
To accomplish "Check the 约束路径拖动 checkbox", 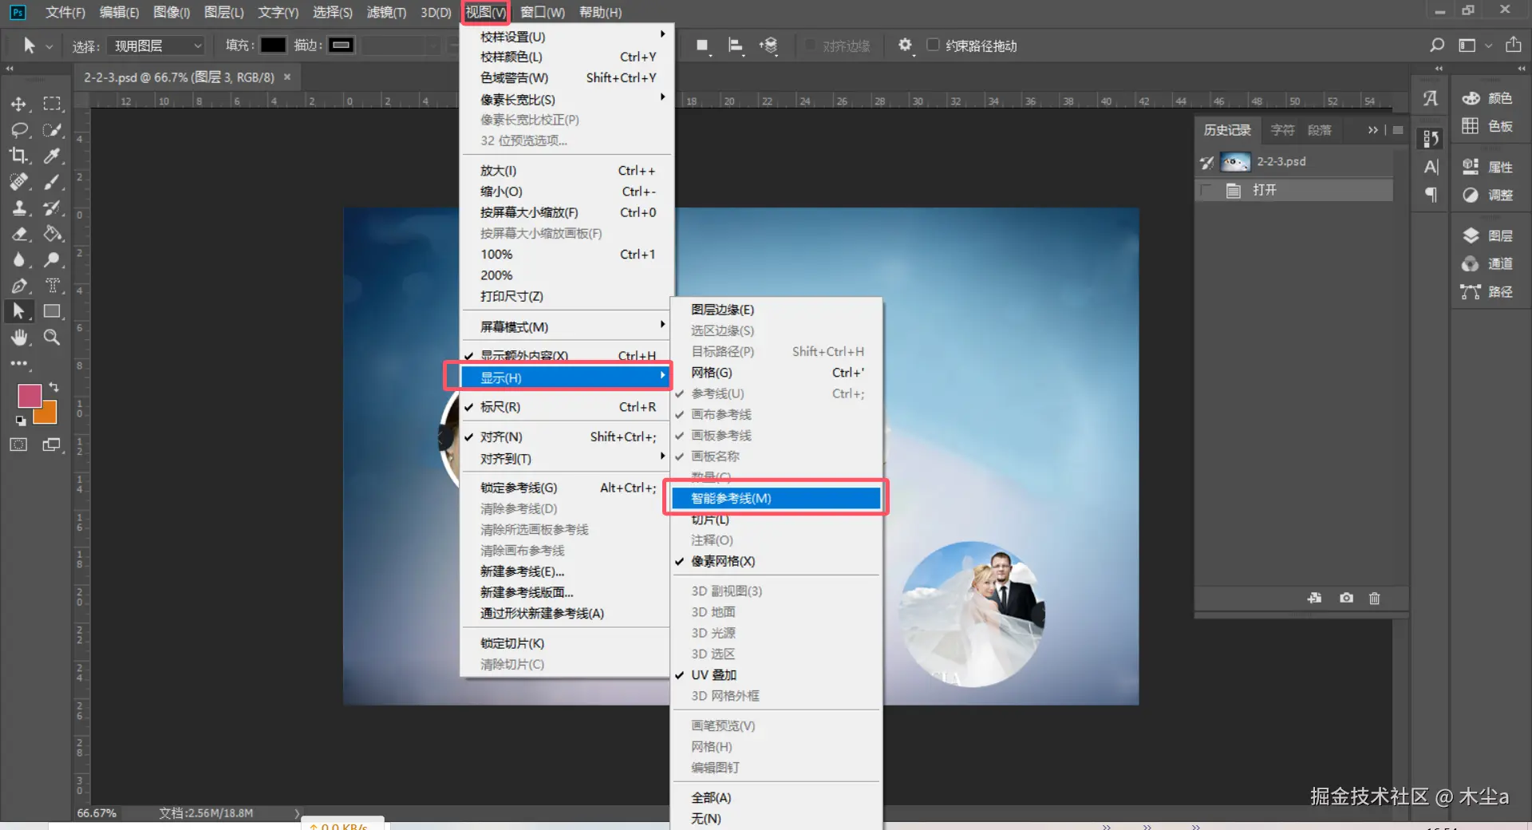I will tap(932, 45).
